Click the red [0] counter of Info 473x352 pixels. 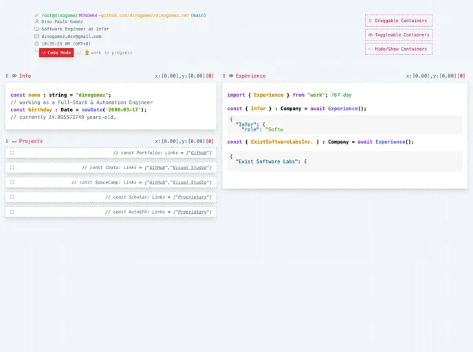[x=210, y=76]
